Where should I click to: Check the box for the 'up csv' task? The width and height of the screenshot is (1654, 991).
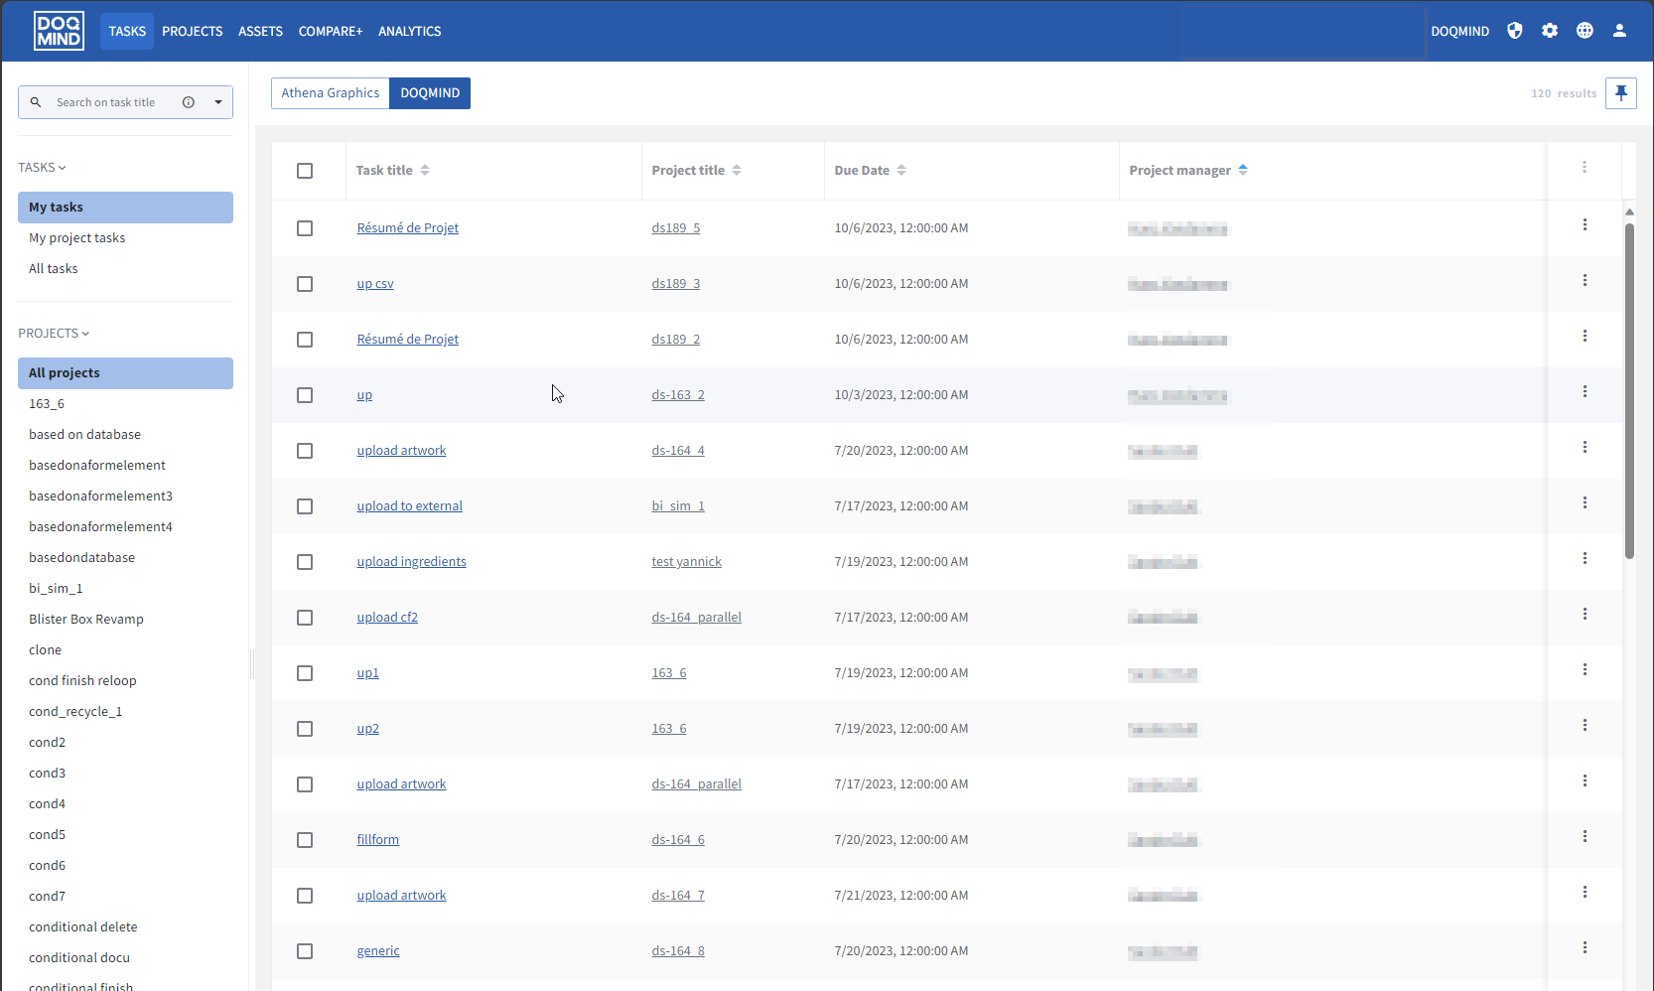coord(305,284)
